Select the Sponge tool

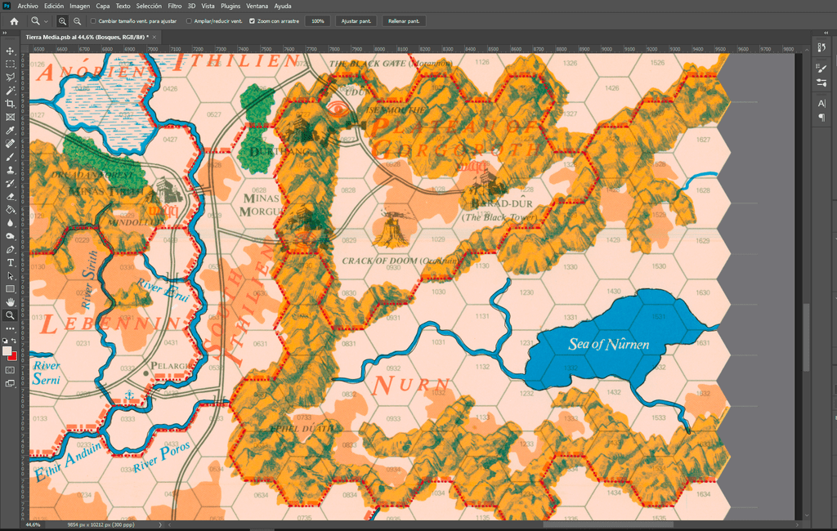10,236
